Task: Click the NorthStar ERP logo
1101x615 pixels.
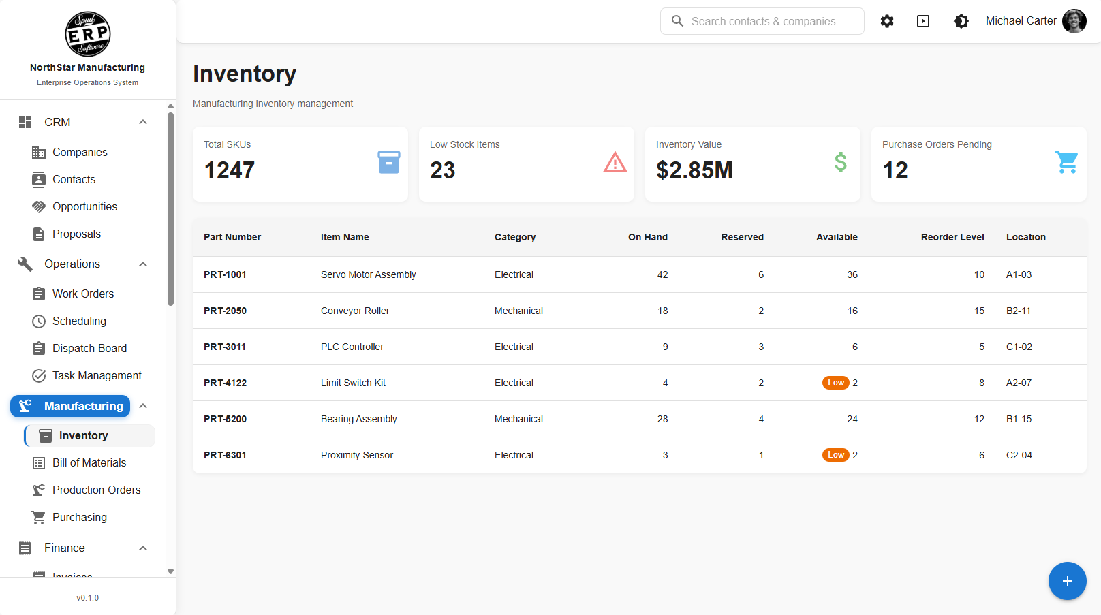Action: [87, 34]
